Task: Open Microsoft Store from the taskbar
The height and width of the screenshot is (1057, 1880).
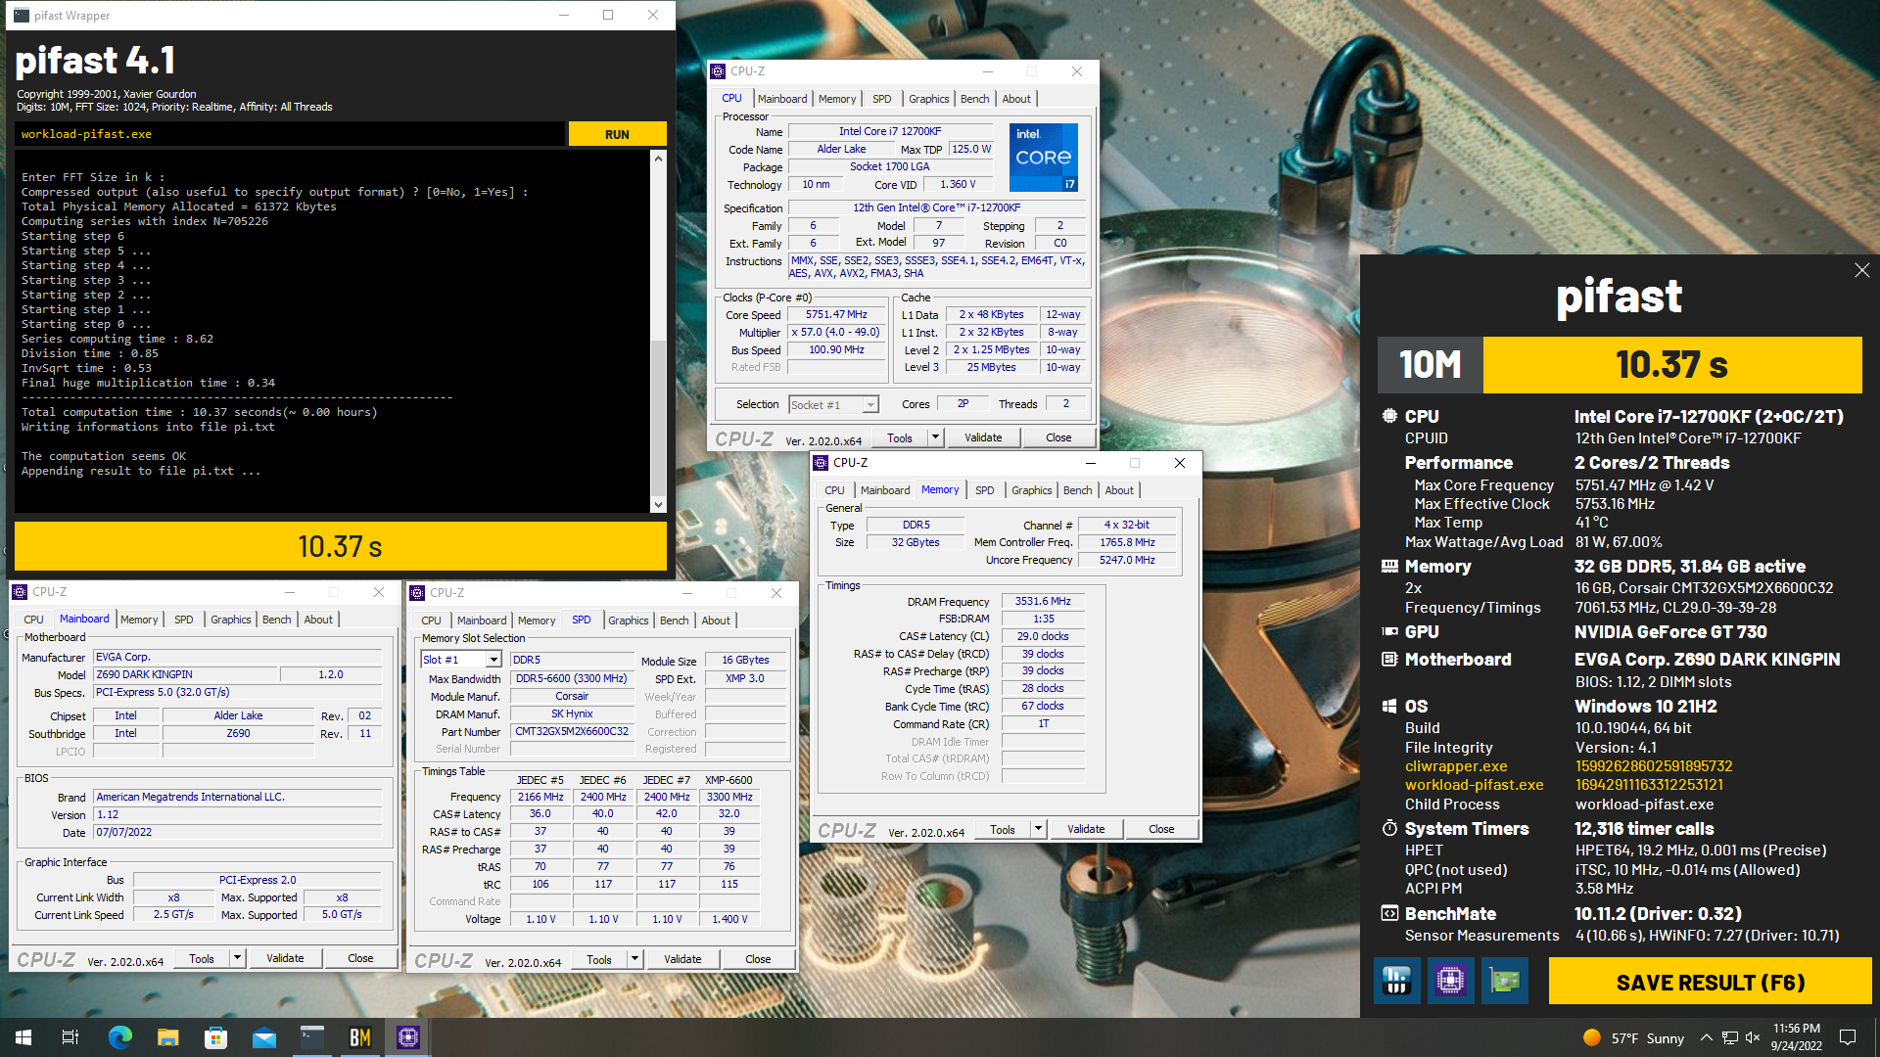Action: pos(215,1037)
